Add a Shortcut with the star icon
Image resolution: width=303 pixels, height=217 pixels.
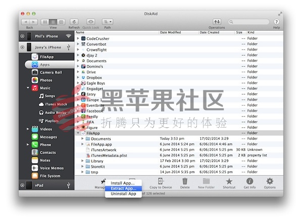(x=229, y=181)
